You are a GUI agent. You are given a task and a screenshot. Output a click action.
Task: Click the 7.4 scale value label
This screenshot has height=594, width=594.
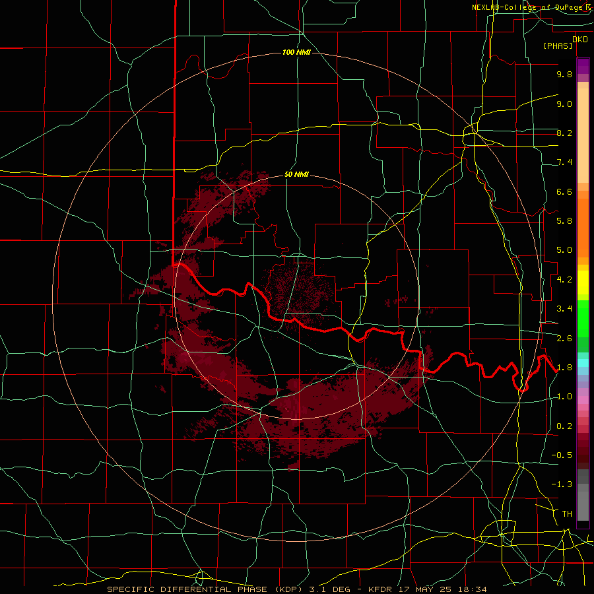[564, 162]
